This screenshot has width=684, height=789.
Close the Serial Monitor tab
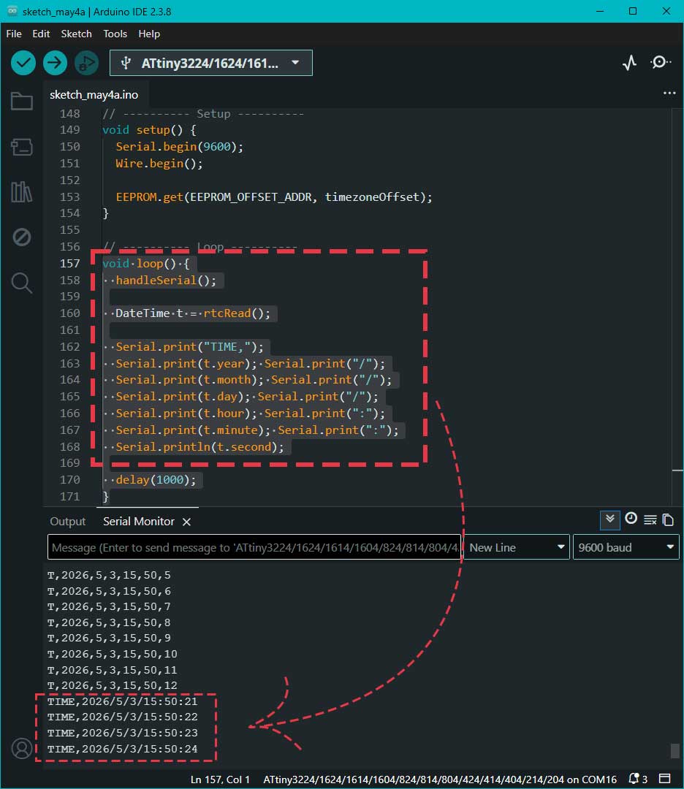187,522
